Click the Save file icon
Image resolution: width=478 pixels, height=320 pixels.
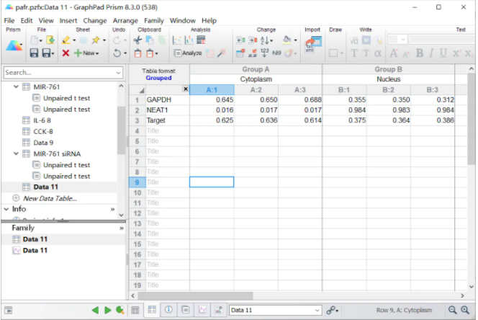[34, 53]
